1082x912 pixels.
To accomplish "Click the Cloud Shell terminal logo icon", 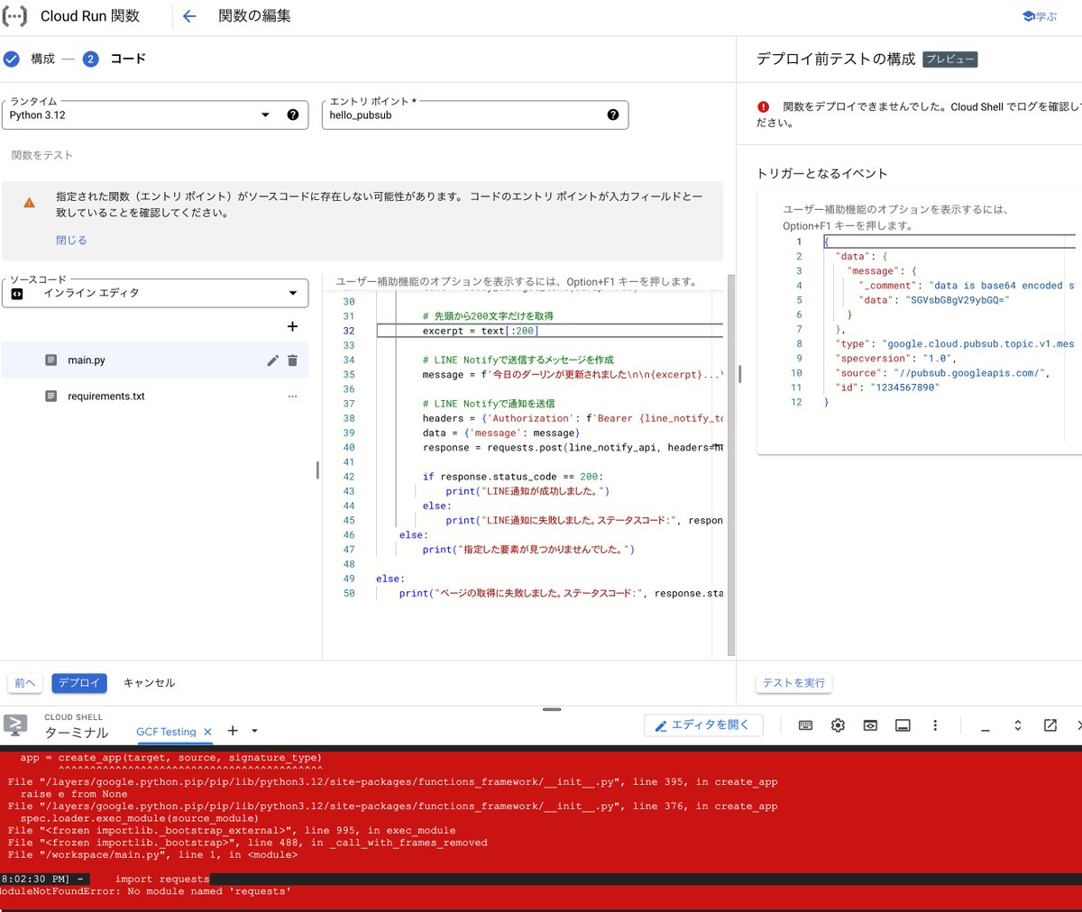I will point(15,725).
